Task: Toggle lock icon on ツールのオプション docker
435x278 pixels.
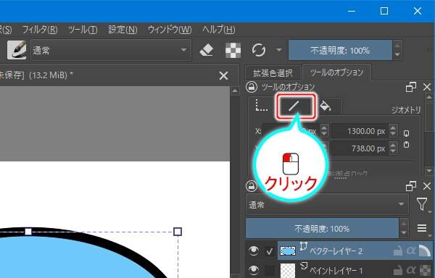Action: (x=252, y=87)
